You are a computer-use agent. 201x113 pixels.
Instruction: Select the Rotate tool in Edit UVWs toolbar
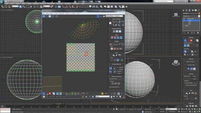click(47, 16)
